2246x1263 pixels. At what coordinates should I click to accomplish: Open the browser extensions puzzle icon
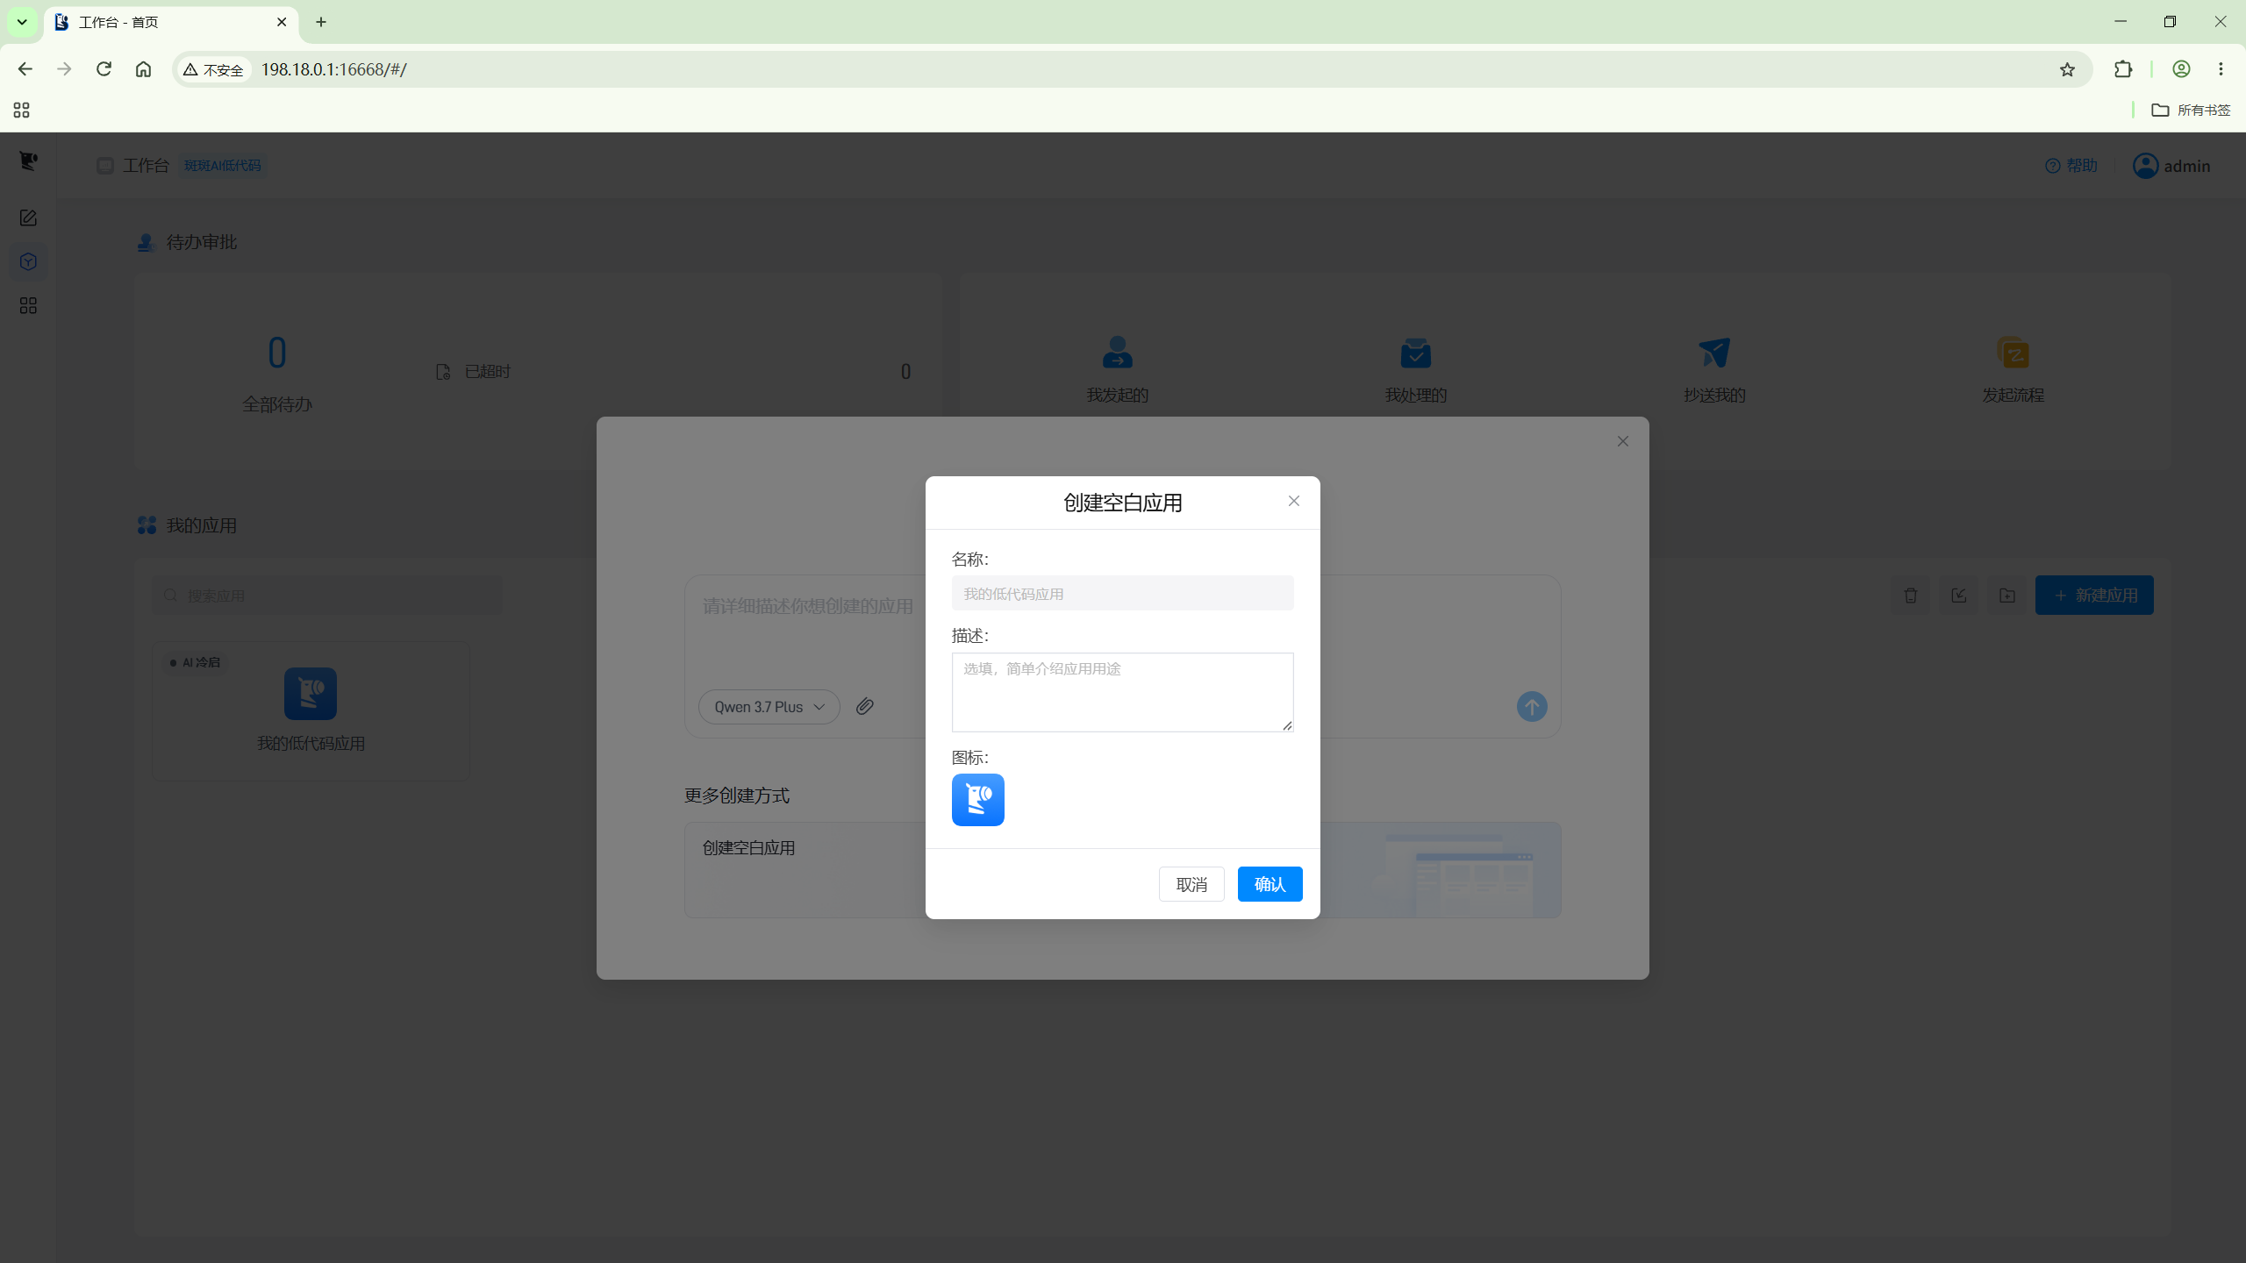[x=2123, y=68]
